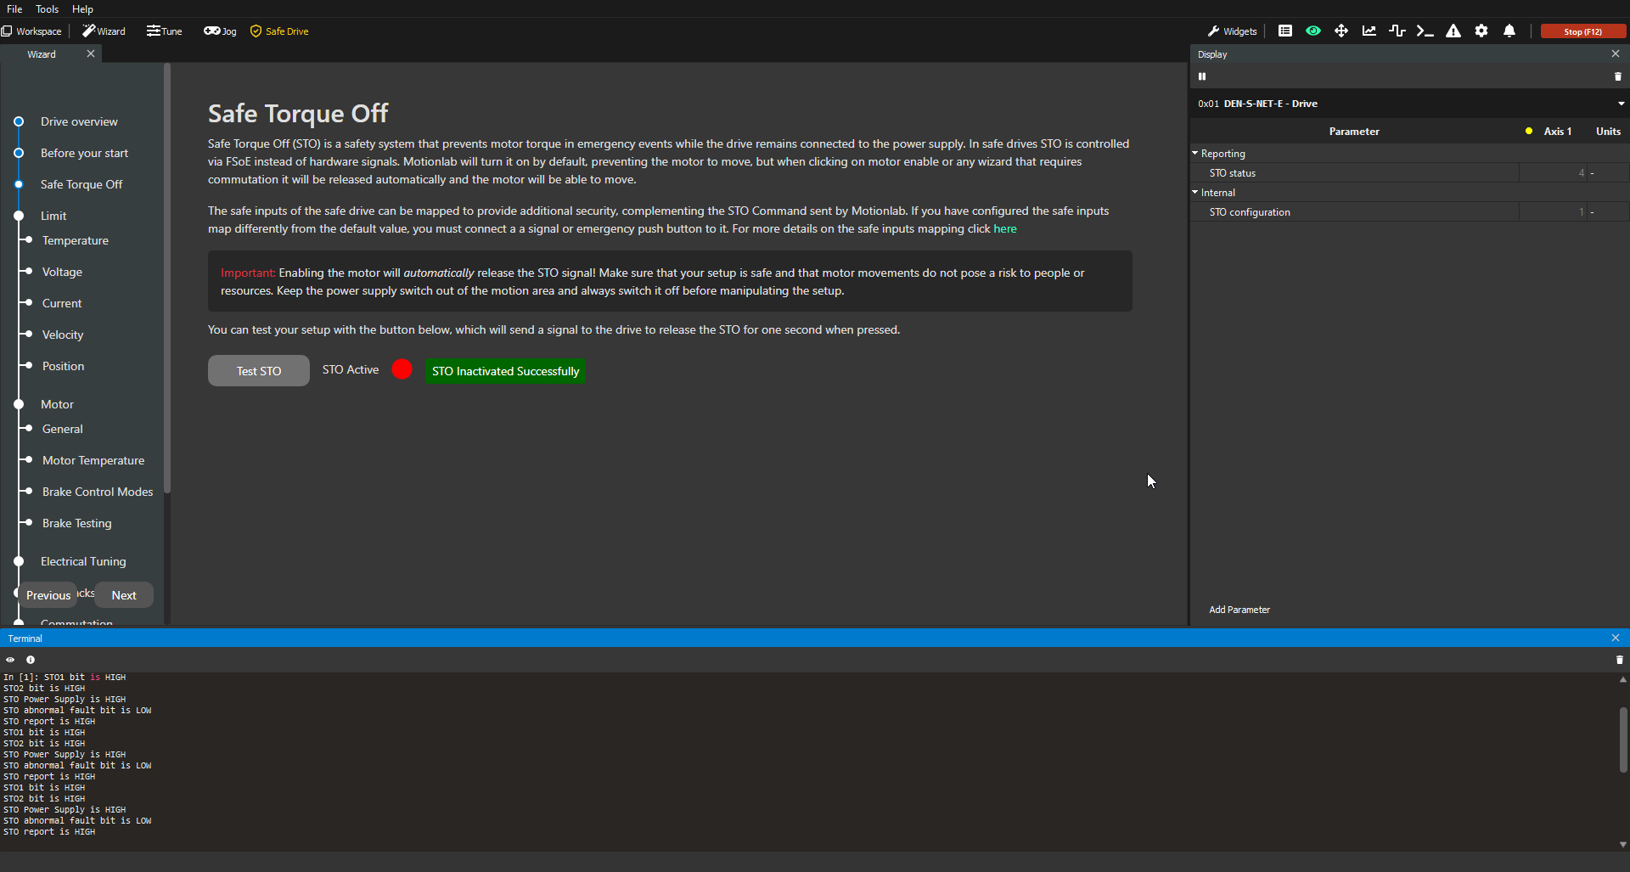Screen dimensions: 1630x872
Task: Click the square wave signal icon
Action: point(1397,31)
